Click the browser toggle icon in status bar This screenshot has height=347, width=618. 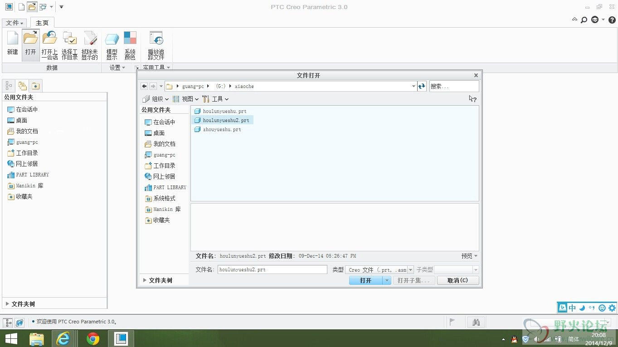(x=19, y=323)
